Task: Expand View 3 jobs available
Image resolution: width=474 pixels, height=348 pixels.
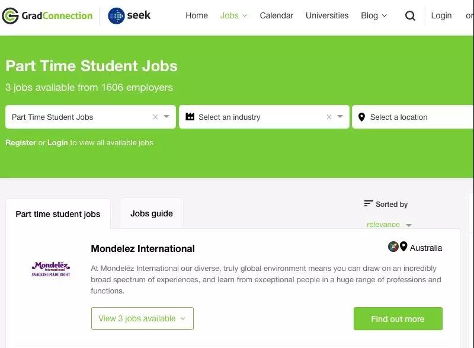Action: point(142,318)
